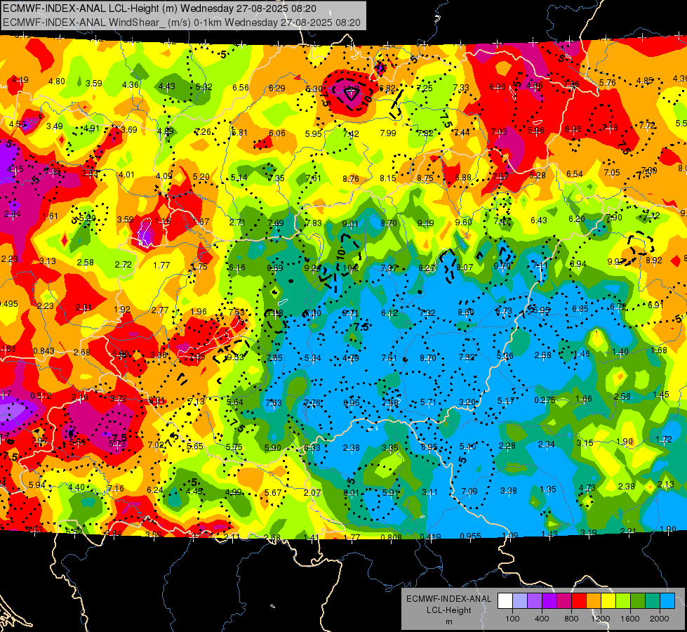Image resolution: width=687 pixels, height=632 pixels.
Task: Click the wind shear value 2.68 near the left edge
Action: tap(82, 353)
